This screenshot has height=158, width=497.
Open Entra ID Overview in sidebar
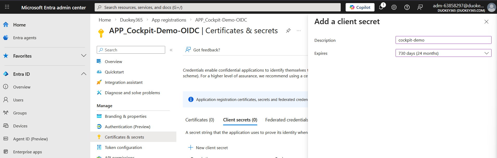[x=22, y=87]
